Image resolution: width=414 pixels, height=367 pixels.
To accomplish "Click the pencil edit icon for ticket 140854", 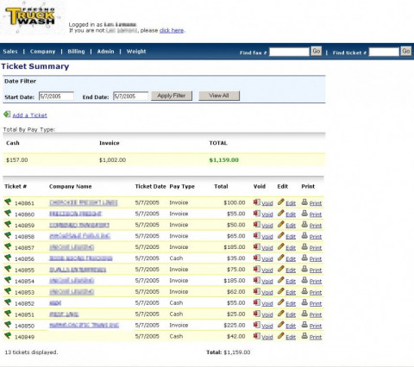I will coord(281,280).
